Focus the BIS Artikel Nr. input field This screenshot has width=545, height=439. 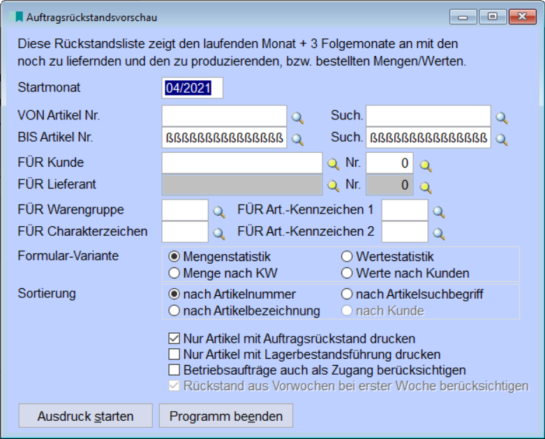(224, 137)
